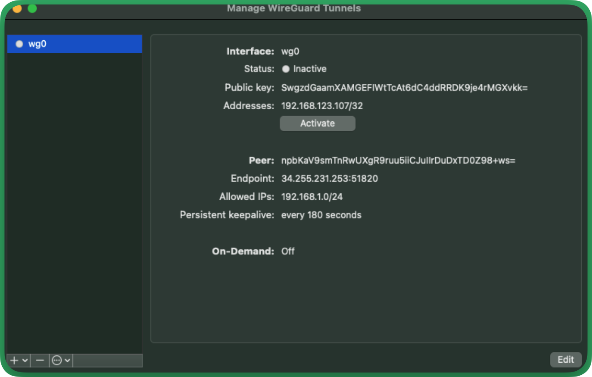This screenshot has height=377, width=592.
Task: Click the Edit button
Action: 566,360
